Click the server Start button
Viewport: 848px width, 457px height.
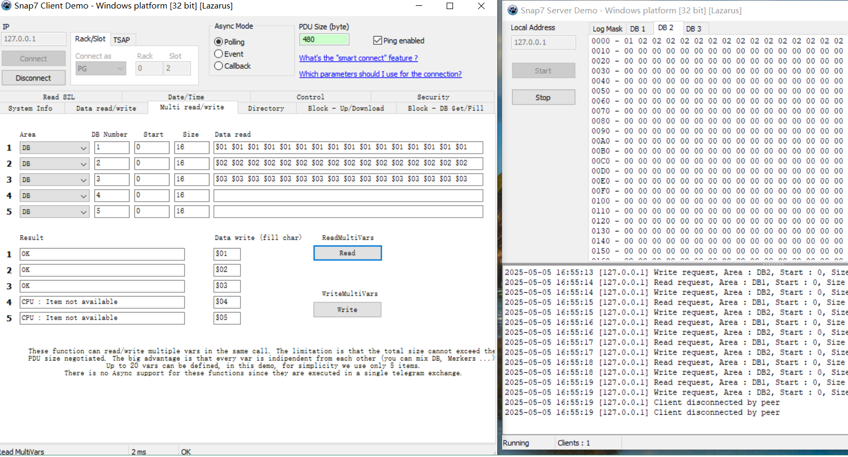tap(543, 71)
